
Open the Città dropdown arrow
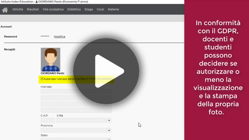(109, 121)
